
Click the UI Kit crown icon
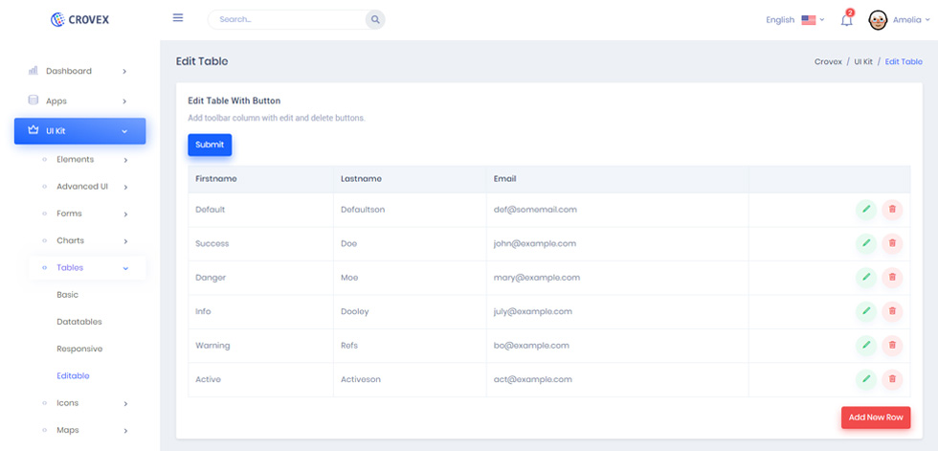point(33,130)
